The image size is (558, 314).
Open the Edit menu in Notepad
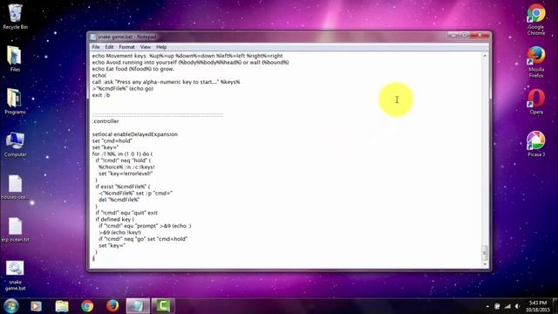click(x=109, y=47)
